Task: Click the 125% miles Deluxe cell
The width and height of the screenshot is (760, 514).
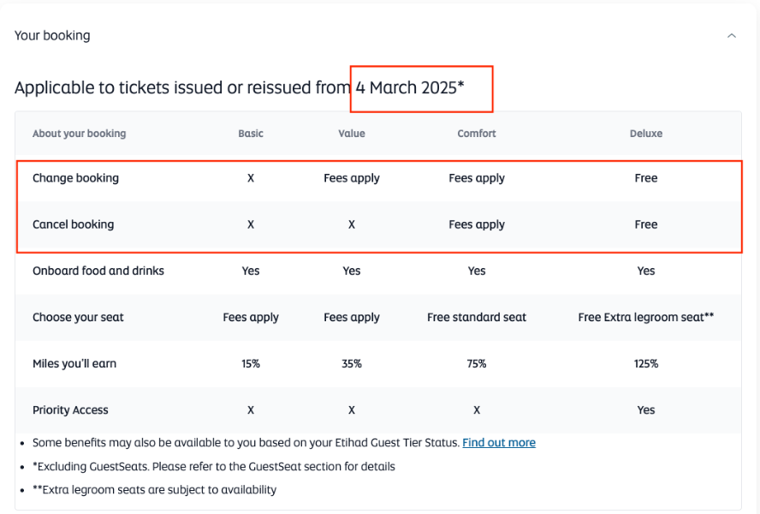Action: [645, 363]
